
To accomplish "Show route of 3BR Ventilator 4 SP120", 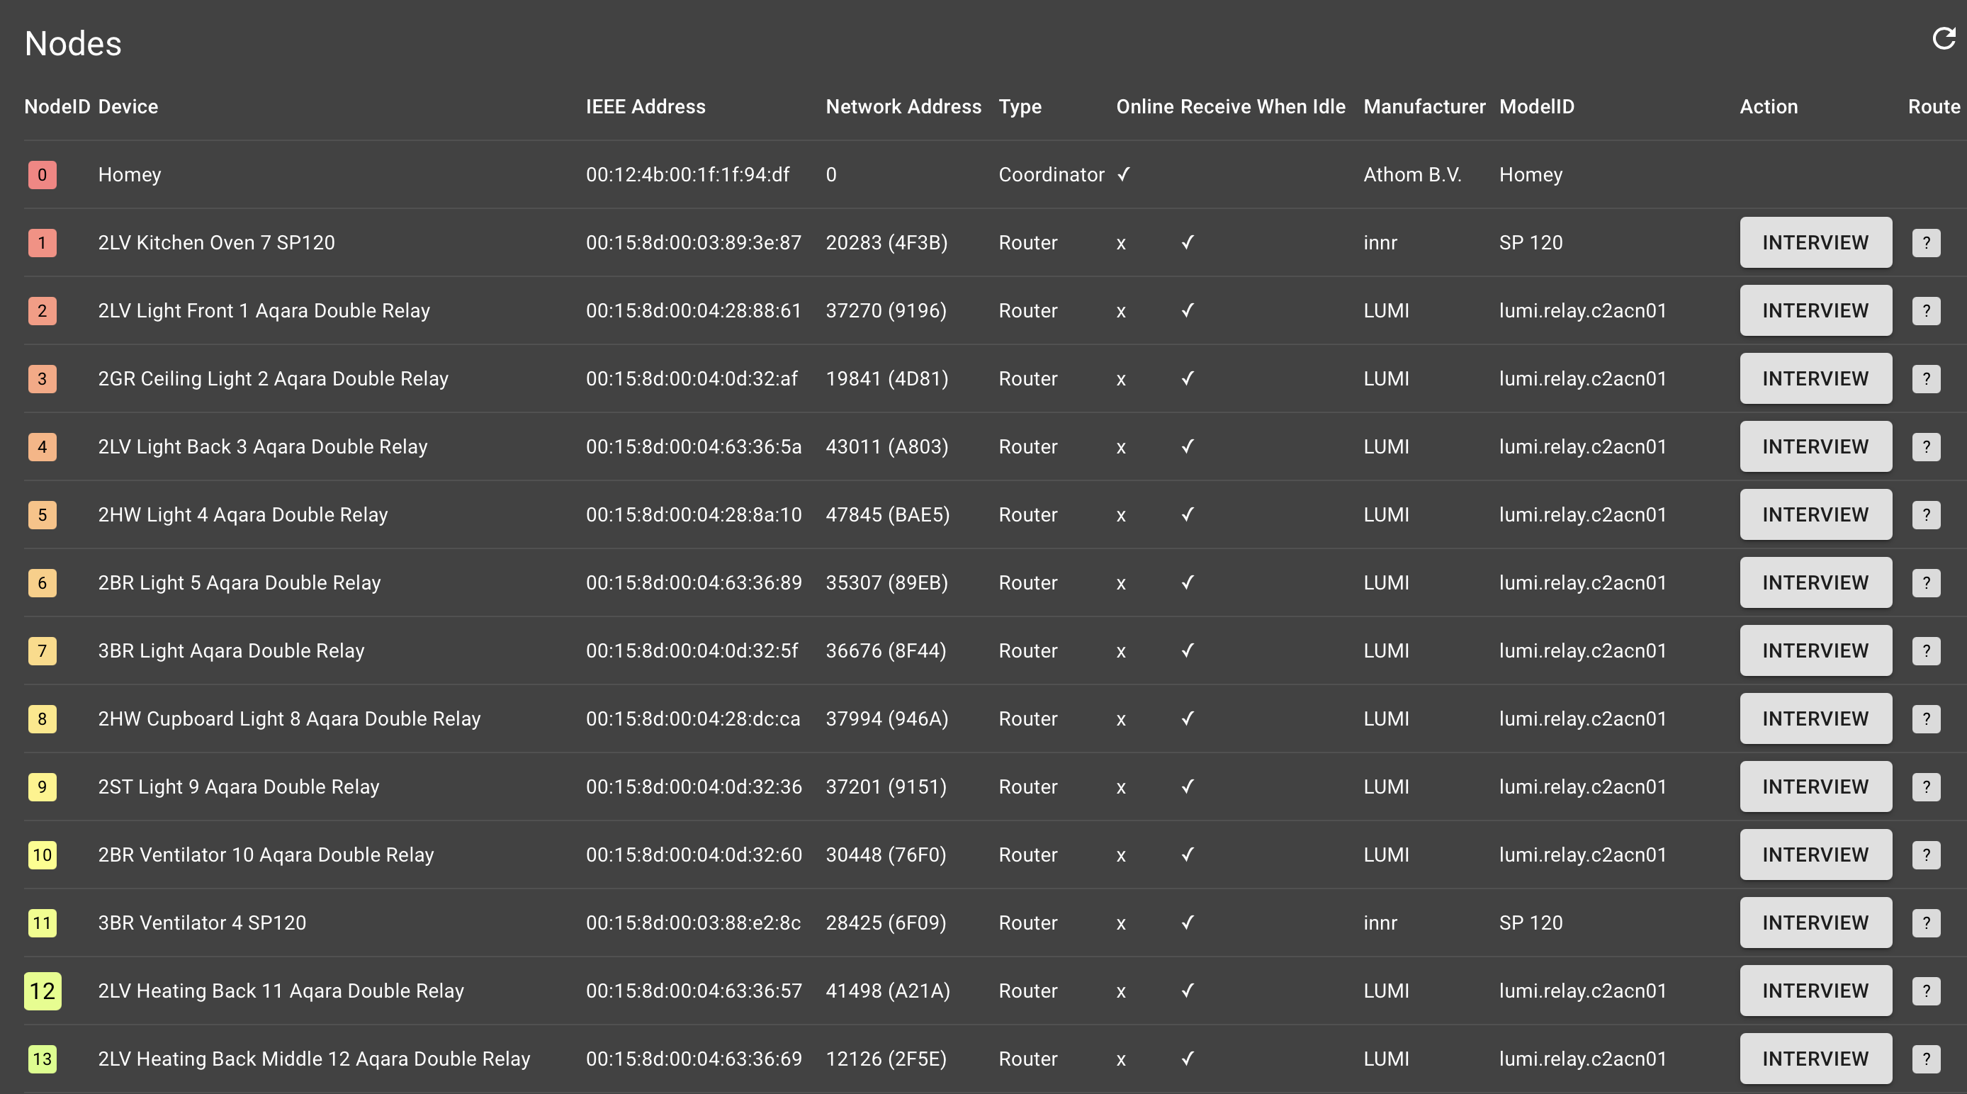I will click(x=1926, y=923).
